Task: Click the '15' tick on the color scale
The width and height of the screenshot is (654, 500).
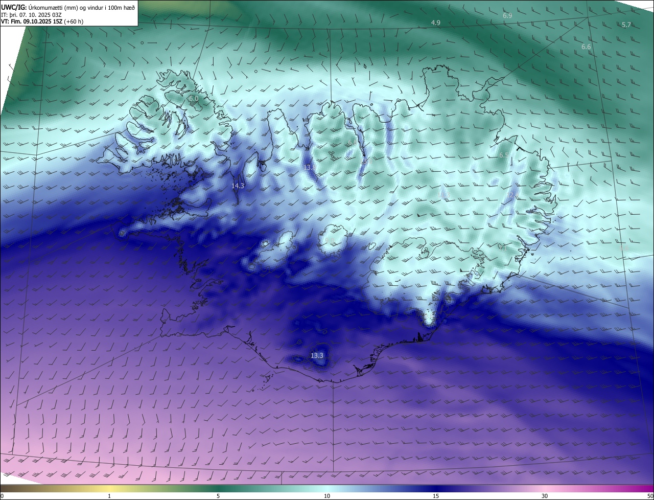Action: point(436,496)
